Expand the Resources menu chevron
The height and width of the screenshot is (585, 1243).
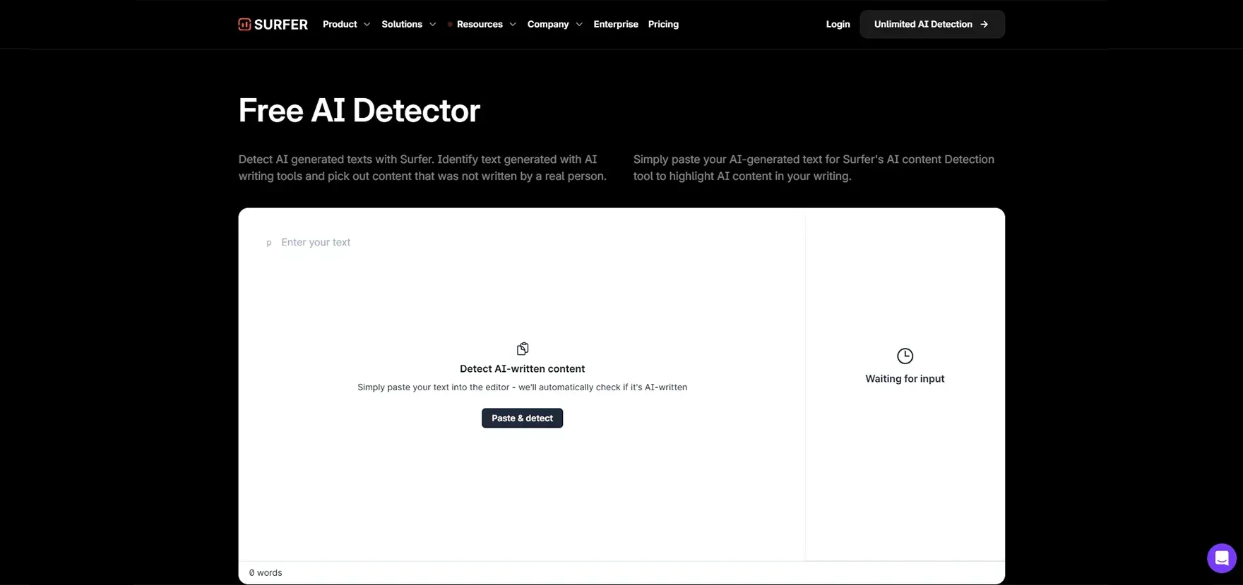click(x=513, y=24)
